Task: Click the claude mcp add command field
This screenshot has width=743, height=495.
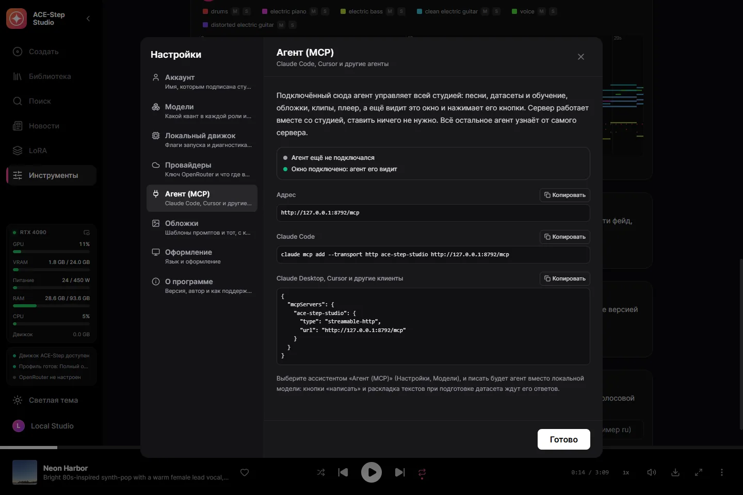Action: point(433,255)
